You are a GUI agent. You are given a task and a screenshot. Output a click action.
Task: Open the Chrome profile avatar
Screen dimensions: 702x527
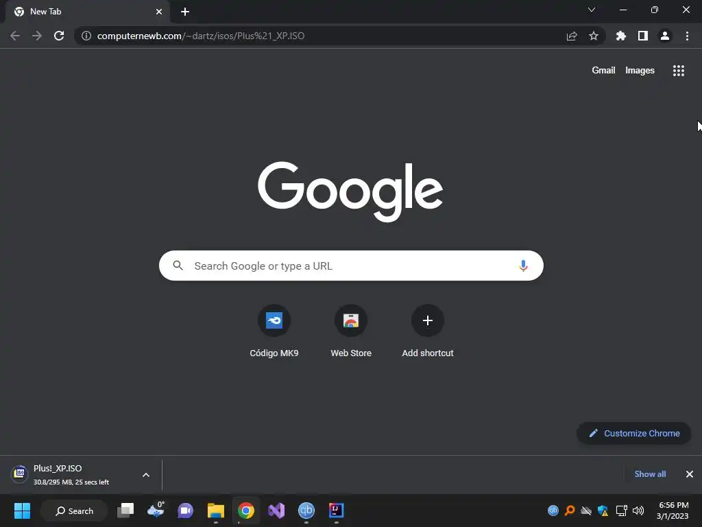tap(665, 36)
